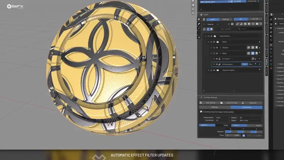Click the highlighted blue icon left of Auto update
Viewport: 284px width, 160px height.
click(208, 29)
